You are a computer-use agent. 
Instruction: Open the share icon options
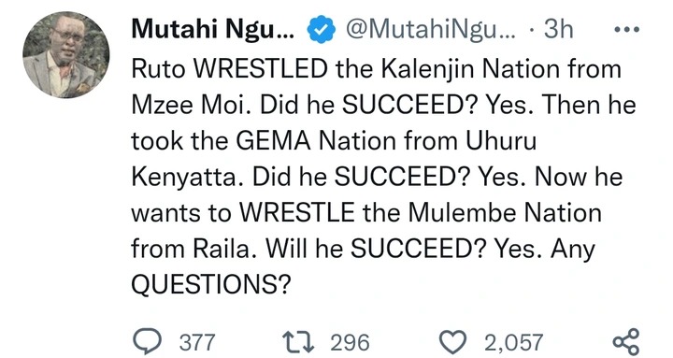[626, 342]
